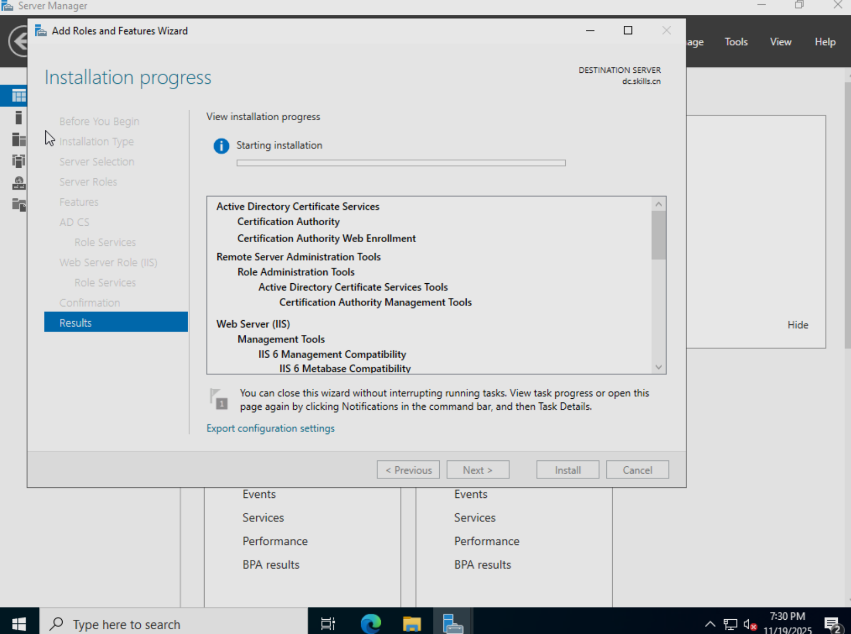851x634 pixels.
Task: Select IIS 6 Metabase Compatibility entry
Action: pyautogui.click(x=345, y=369)
